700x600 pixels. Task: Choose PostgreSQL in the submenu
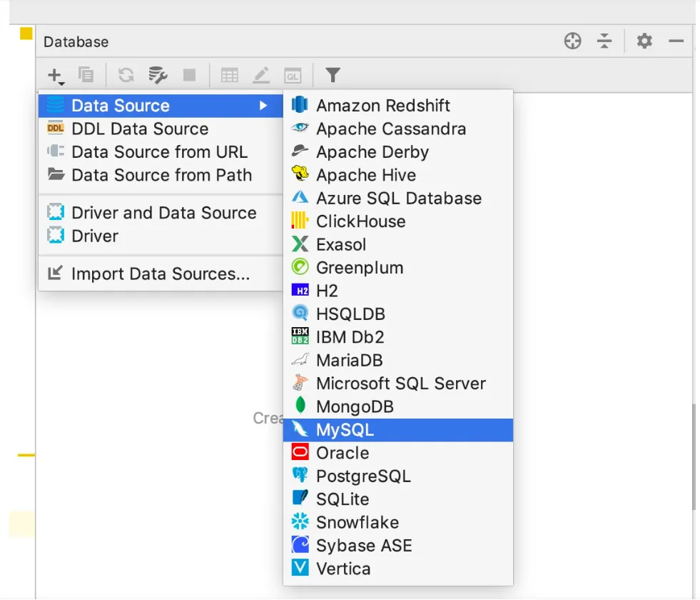coord(363,476)
